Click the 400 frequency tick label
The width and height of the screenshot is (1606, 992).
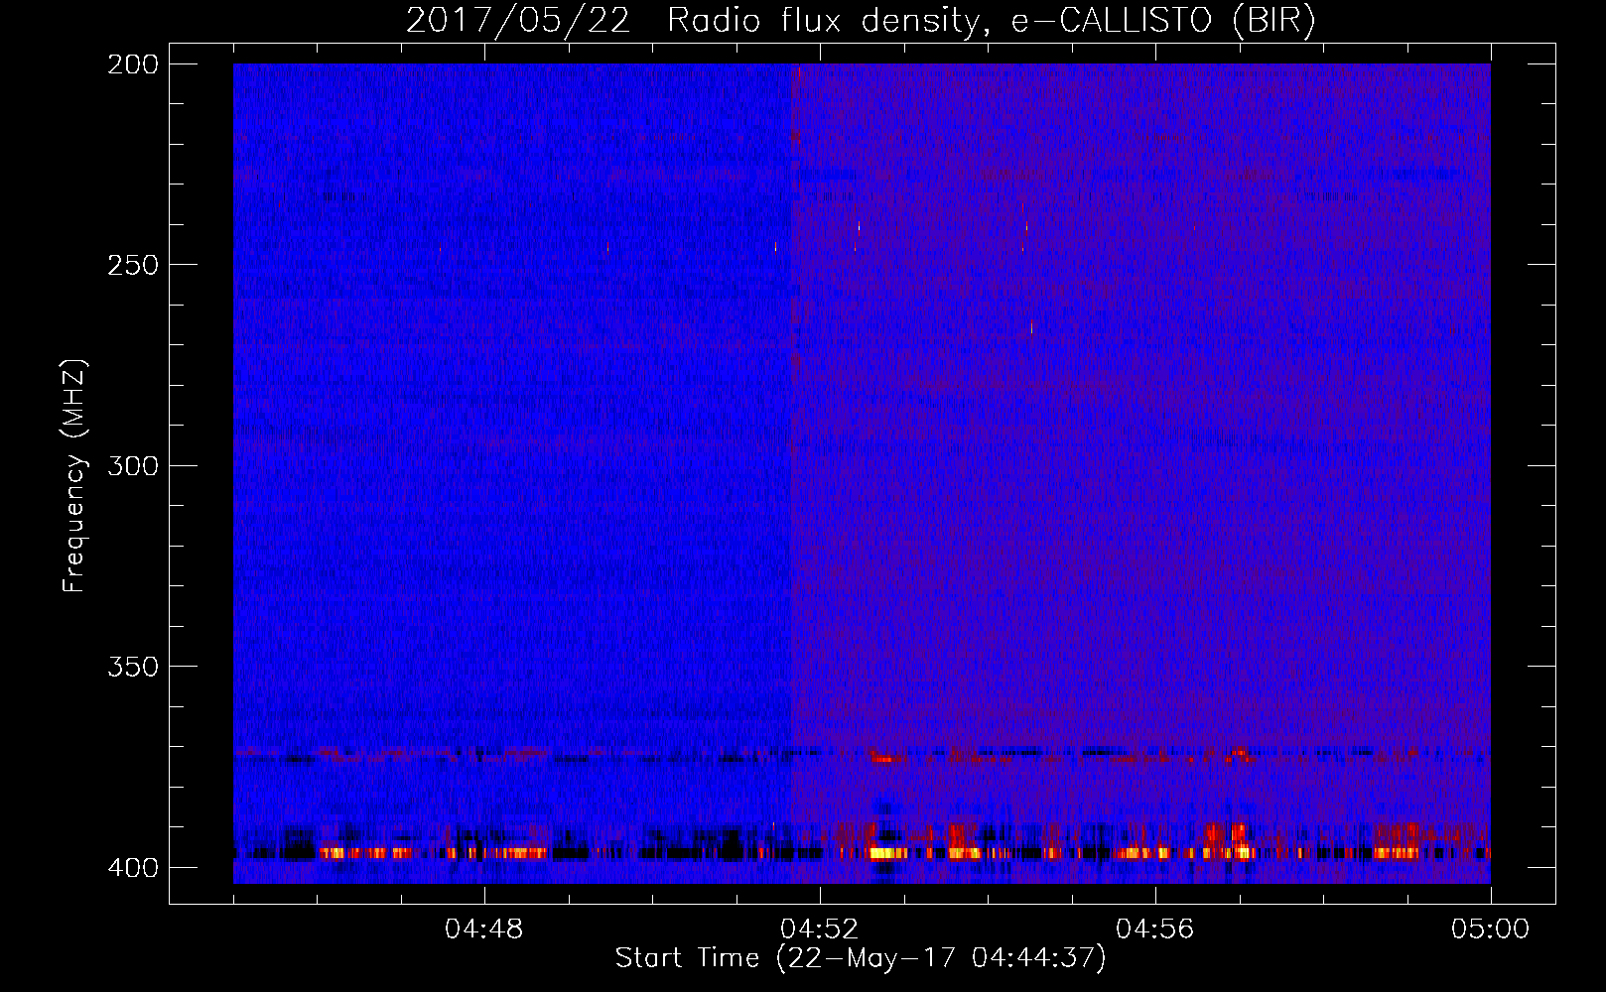[x=132, y=868]
